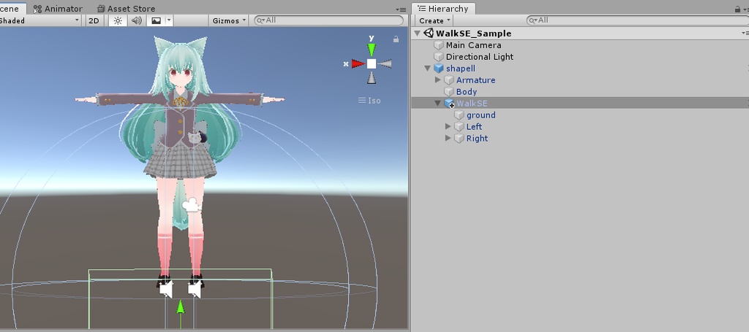Toggle the scene gizmo rotation lock
The height and width of the screenshot is (332, 749).
click(x=396, y=39)
